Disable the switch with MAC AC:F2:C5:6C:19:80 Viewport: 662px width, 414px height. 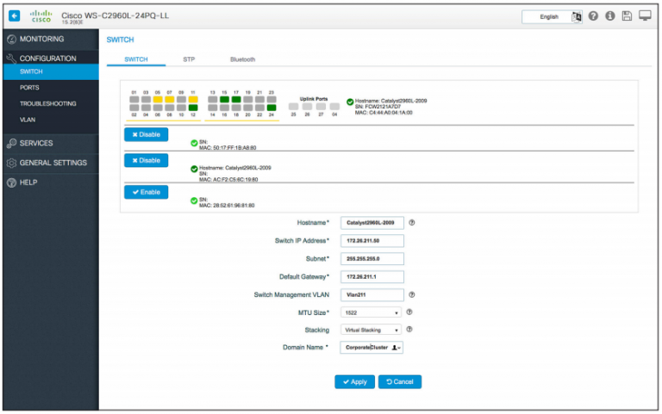click(x=146, y=160)
